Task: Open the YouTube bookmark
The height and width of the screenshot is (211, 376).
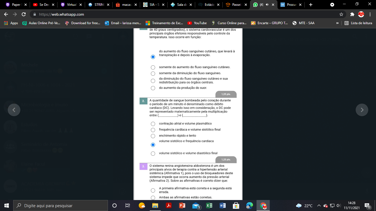Action: click(x=197, y=23)
